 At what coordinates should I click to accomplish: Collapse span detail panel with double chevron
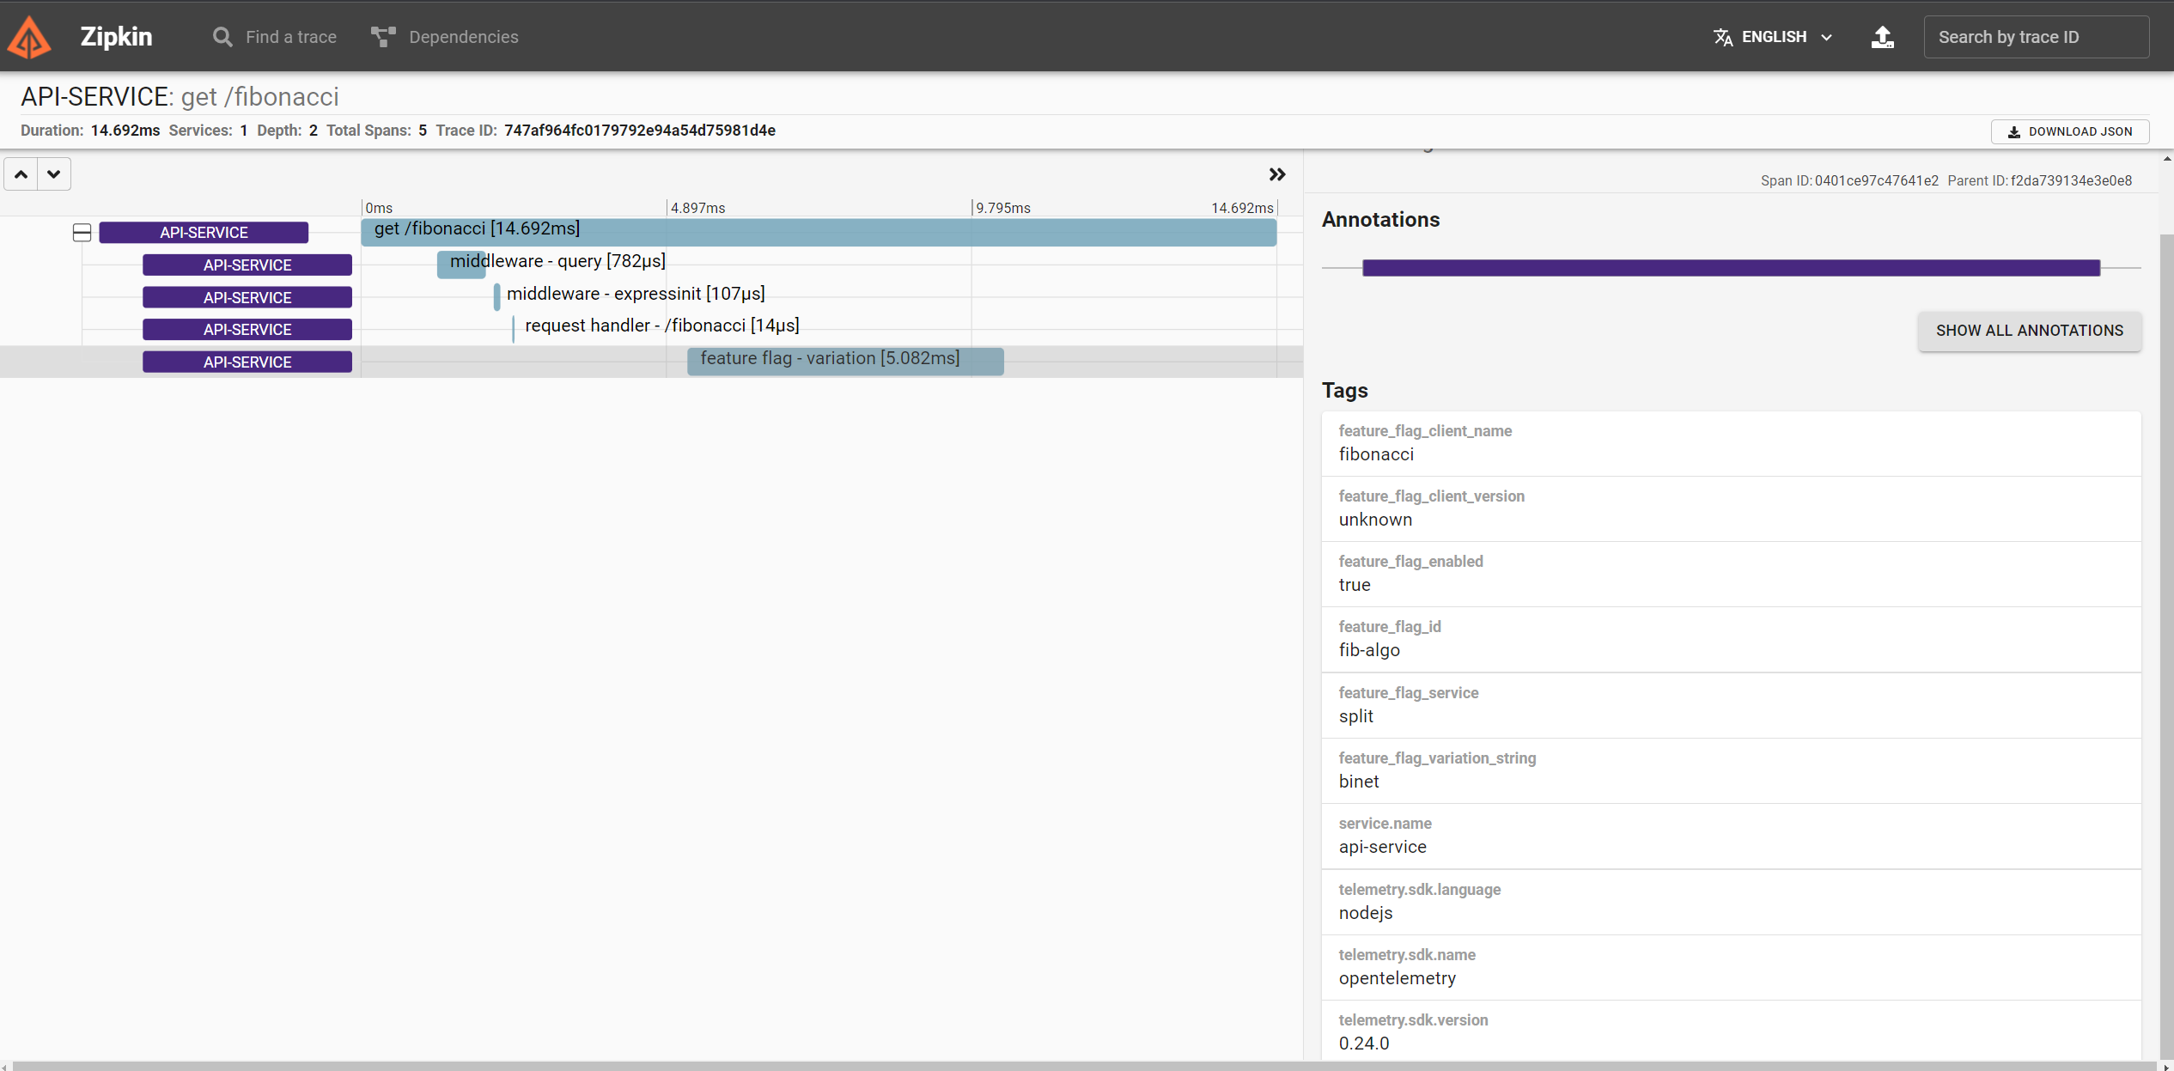tap(1276, 174)
